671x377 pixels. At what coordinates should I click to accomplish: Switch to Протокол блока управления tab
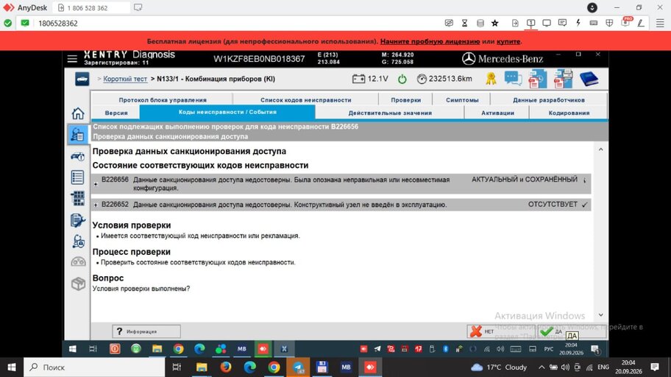(x=163, y=99)
